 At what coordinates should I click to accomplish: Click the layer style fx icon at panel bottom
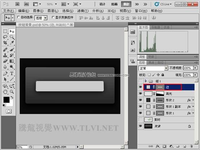point(158,146)
